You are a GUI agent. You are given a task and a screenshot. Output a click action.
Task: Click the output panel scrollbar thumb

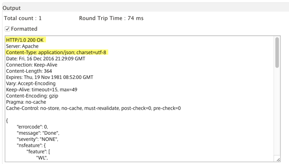[x=277, y=52]
